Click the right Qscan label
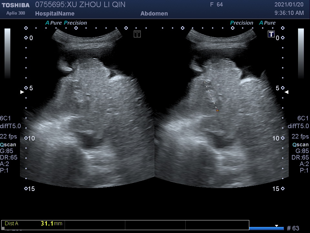 pos(301,145)
